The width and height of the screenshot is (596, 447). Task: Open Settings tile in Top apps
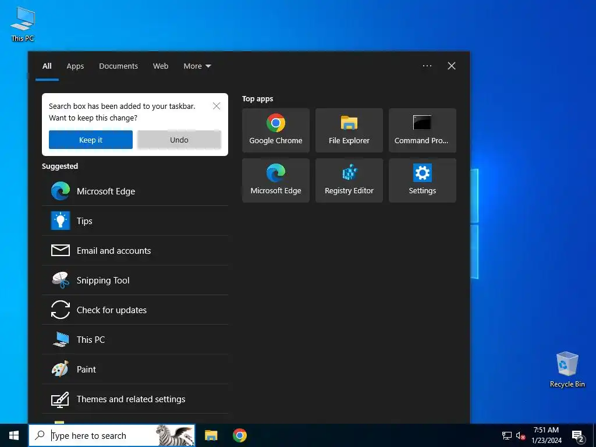pyautogui.click(x=423, y=180)
